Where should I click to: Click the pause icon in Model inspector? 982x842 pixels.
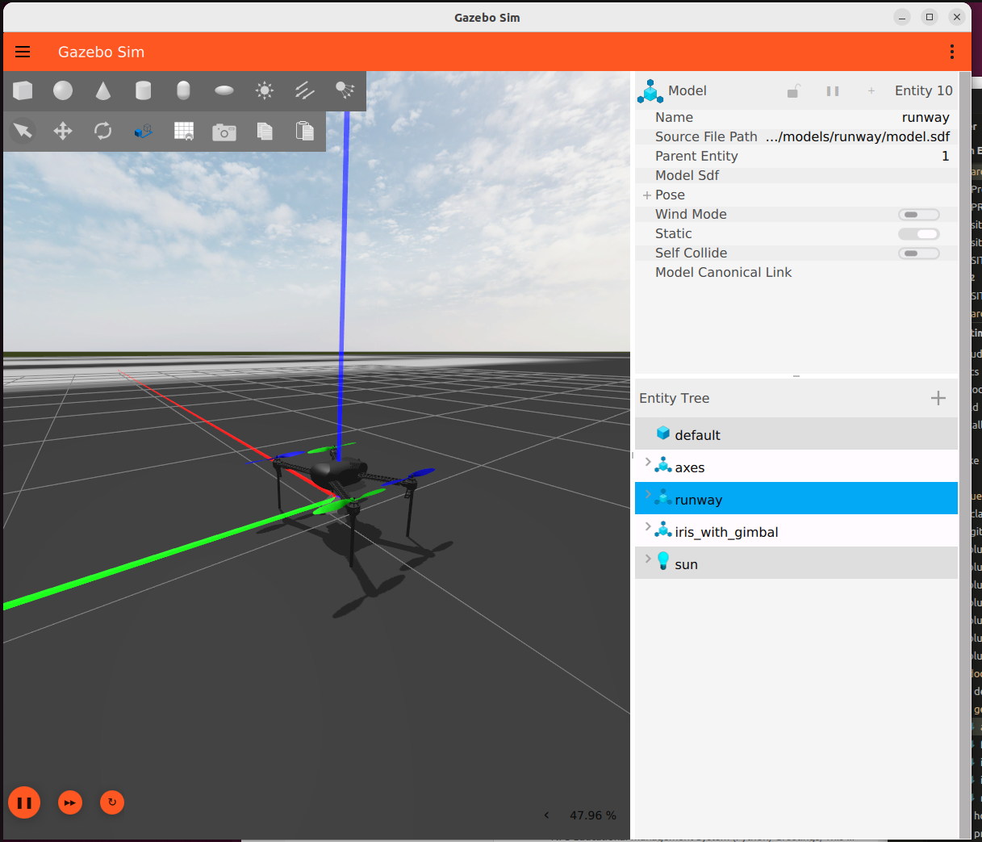(x=833, y=91)
